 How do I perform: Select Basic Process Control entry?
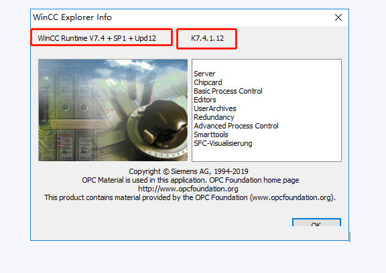[228, 91]
